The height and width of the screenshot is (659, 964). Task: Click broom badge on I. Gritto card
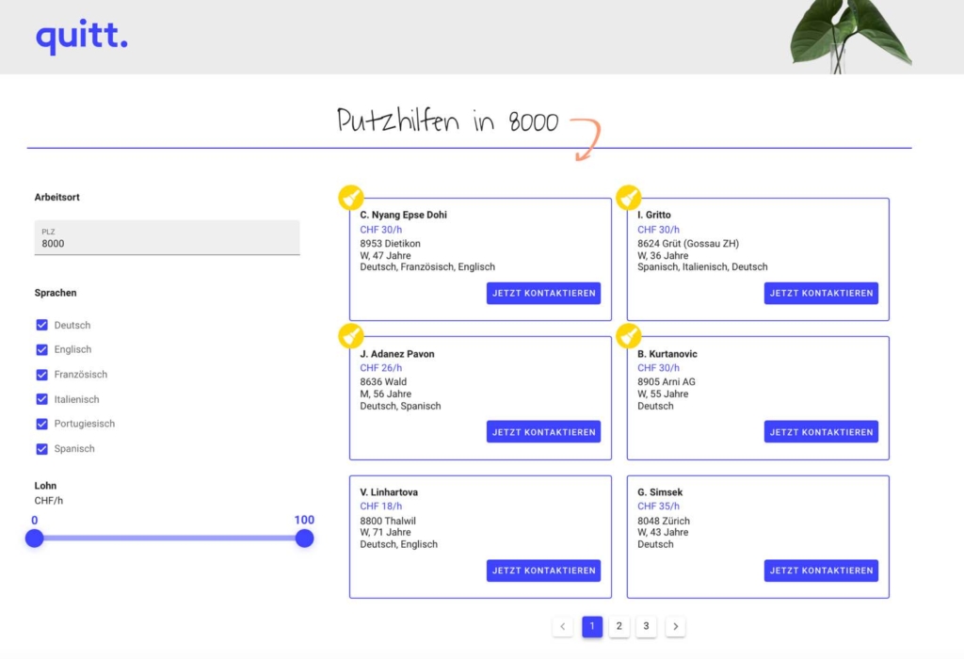point(629,198)
